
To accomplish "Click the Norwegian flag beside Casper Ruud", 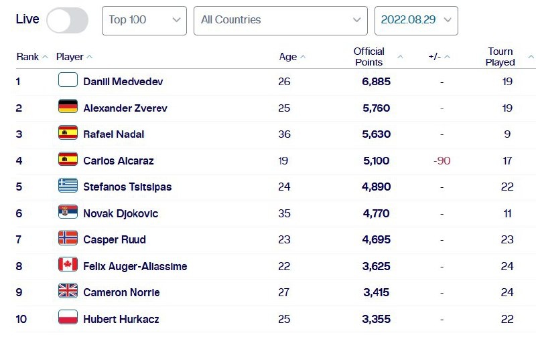I will coord(68,239).
